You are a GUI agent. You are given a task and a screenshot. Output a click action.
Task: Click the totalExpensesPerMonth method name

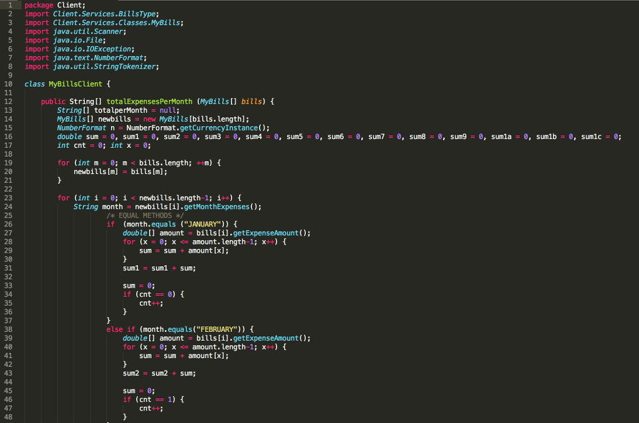pyautogui.click(x=149, y=101)
